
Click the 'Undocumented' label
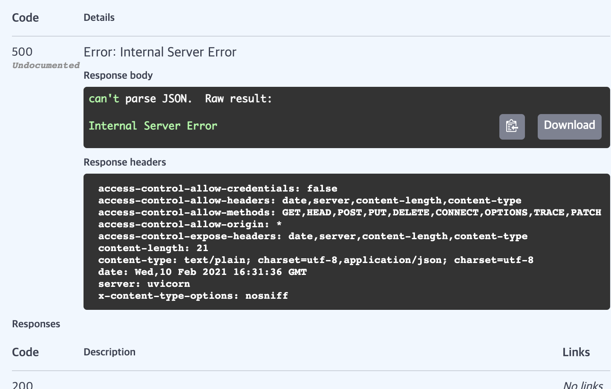[46, 65]
